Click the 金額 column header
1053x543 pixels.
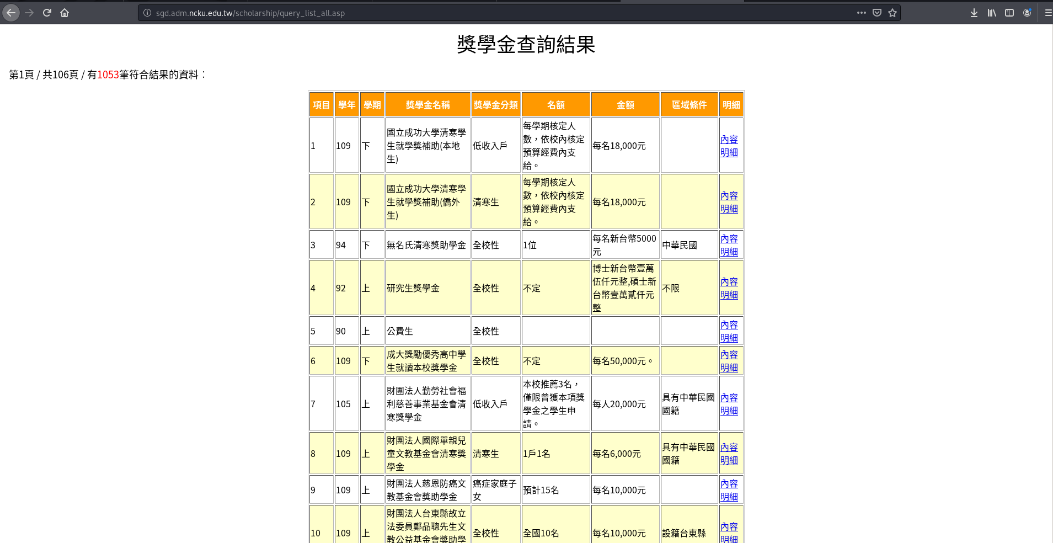tap(626, 105)
